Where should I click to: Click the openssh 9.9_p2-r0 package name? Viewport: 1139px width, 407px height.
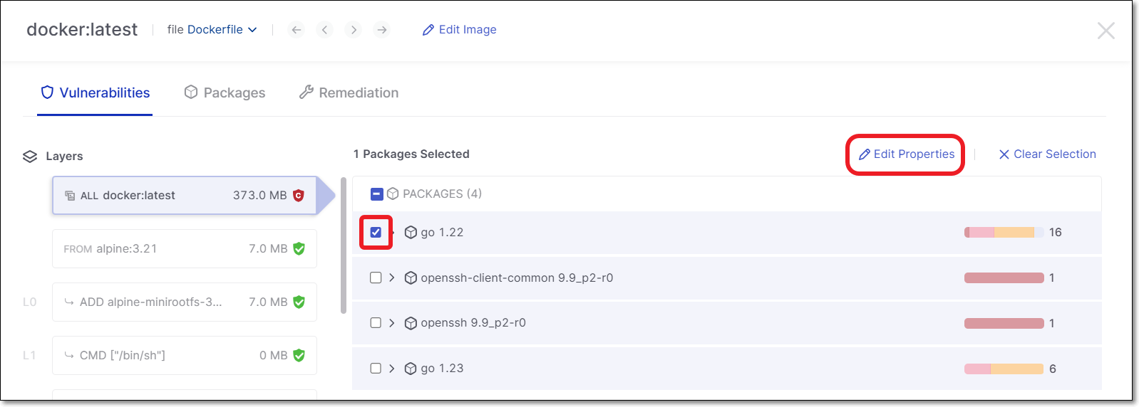click(x=473, y=323)
